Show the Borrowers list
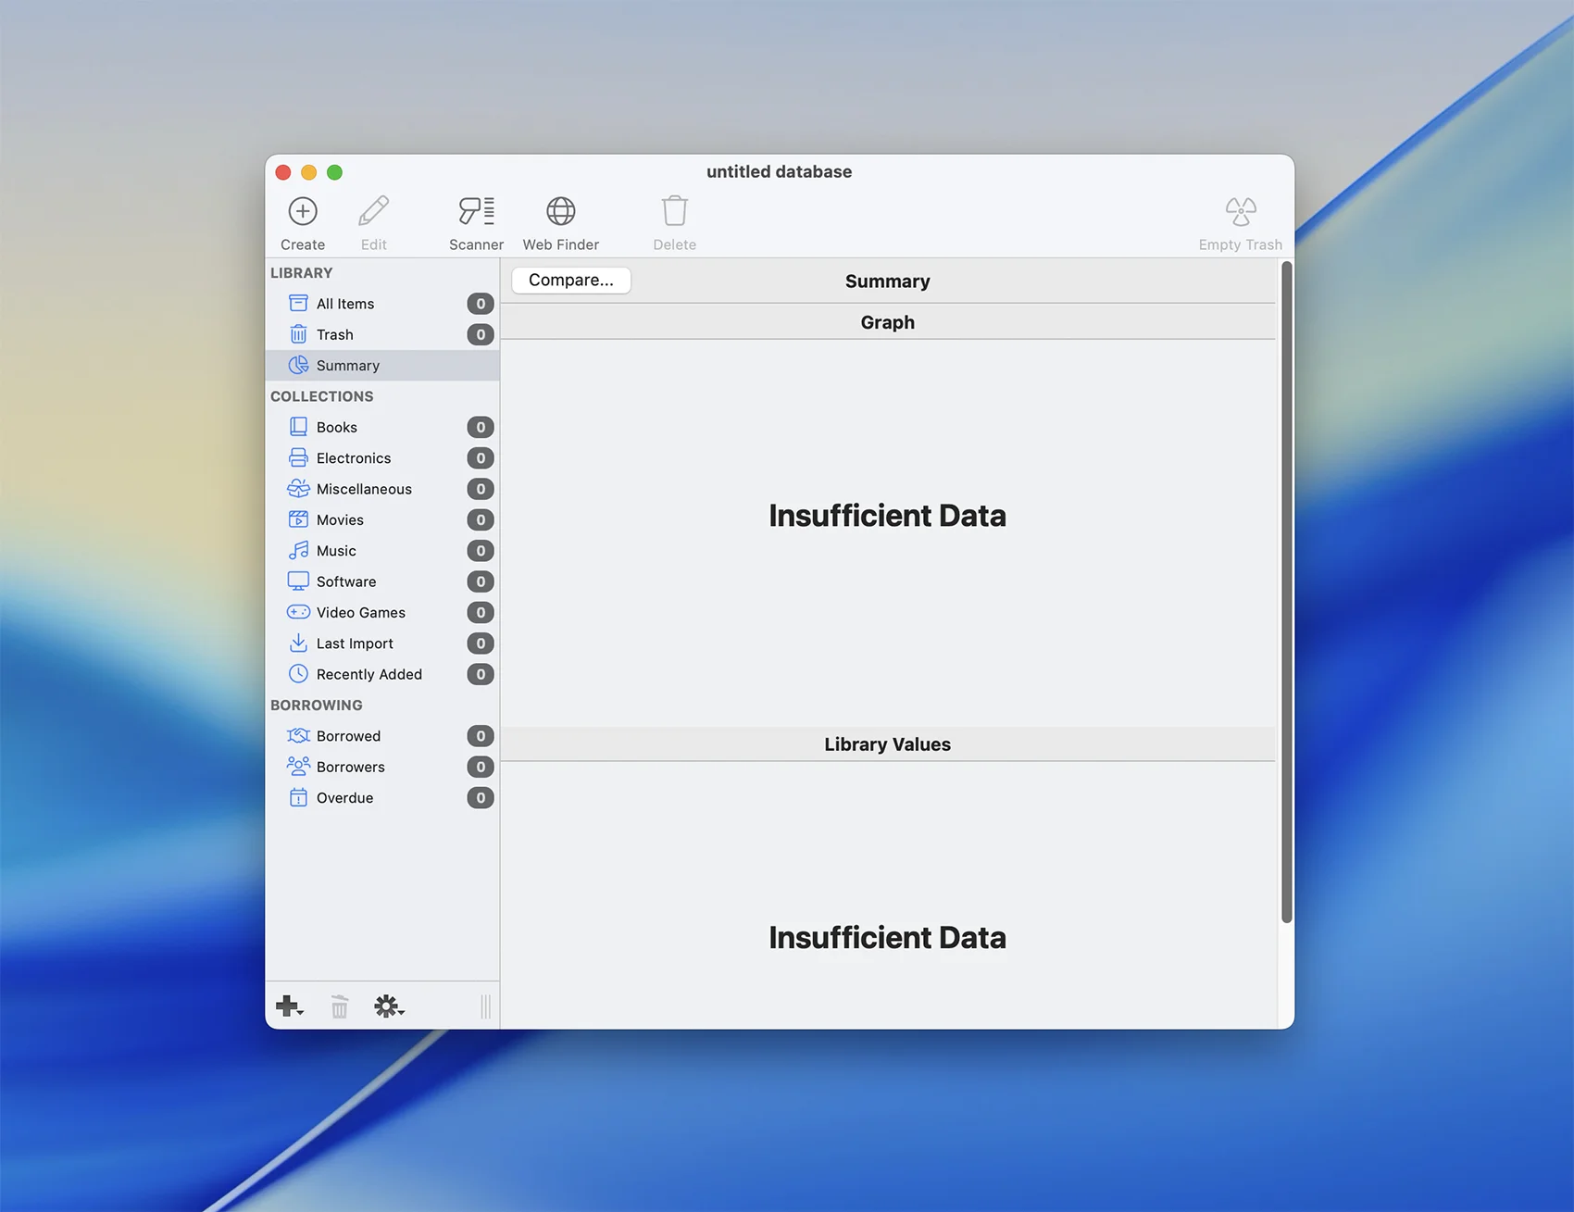 (350, 767)
